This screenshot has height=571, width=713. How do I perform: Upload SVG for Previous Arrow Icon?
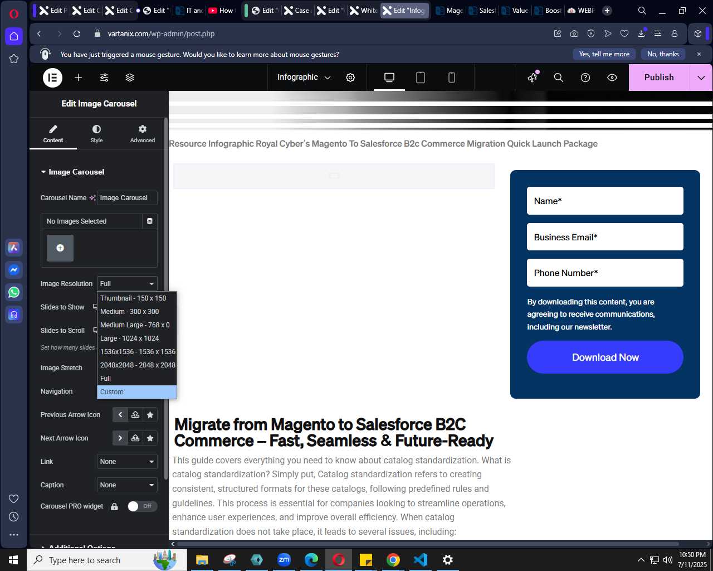[135, 415]
